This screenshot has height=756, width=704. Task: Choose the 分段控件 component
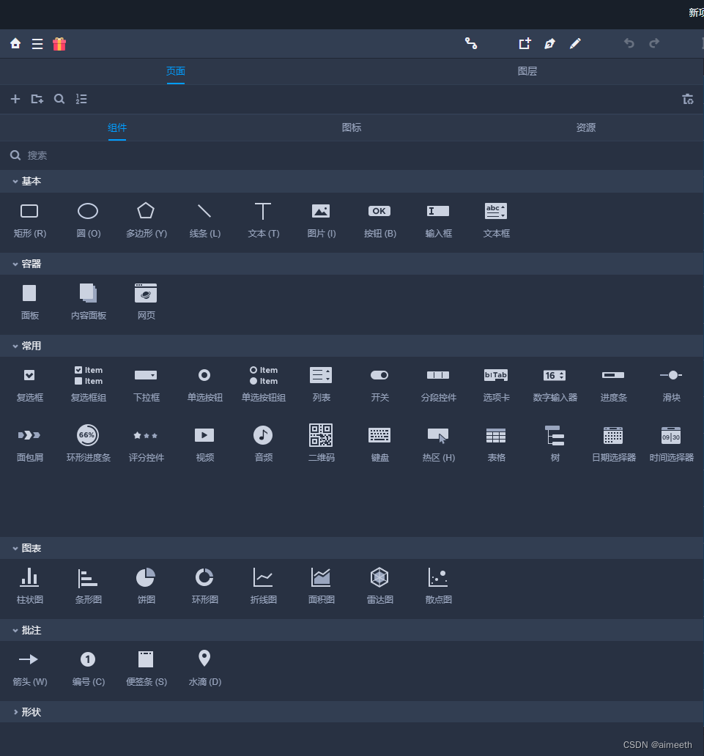pyautogui.click(x=438, y=385)
